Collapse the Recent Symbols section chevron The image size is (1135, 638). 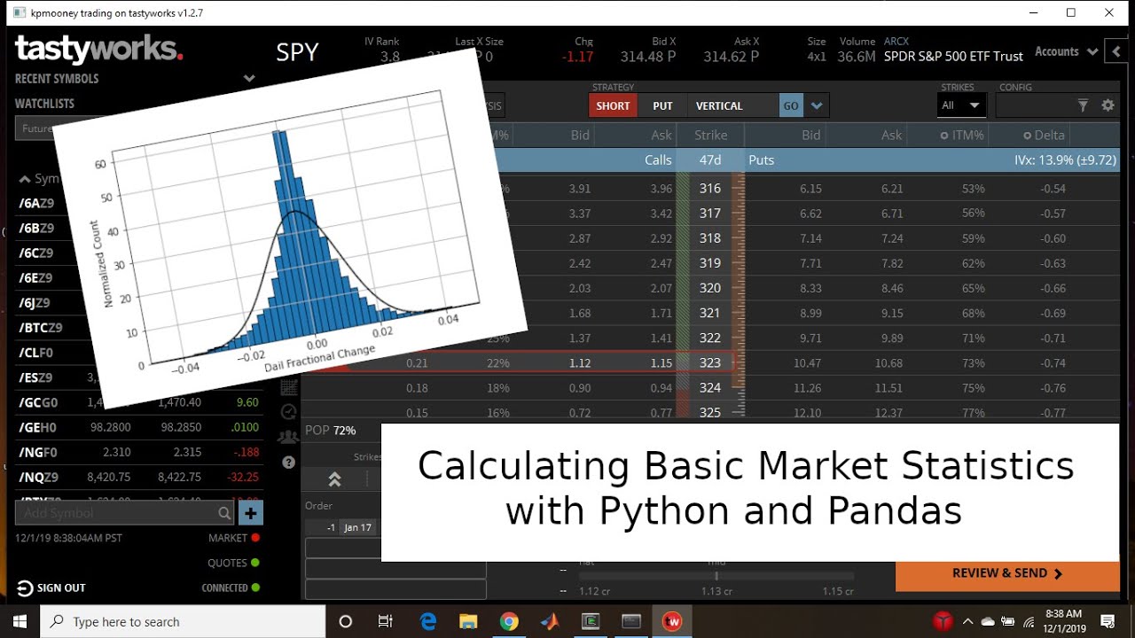pos(249,78)
